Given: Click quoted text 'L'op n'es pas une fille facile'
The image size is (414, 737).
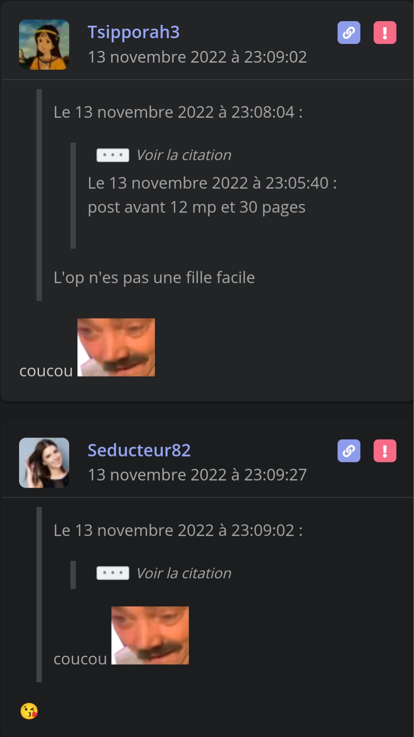Looking at the screenshot, I should (154, 277).
